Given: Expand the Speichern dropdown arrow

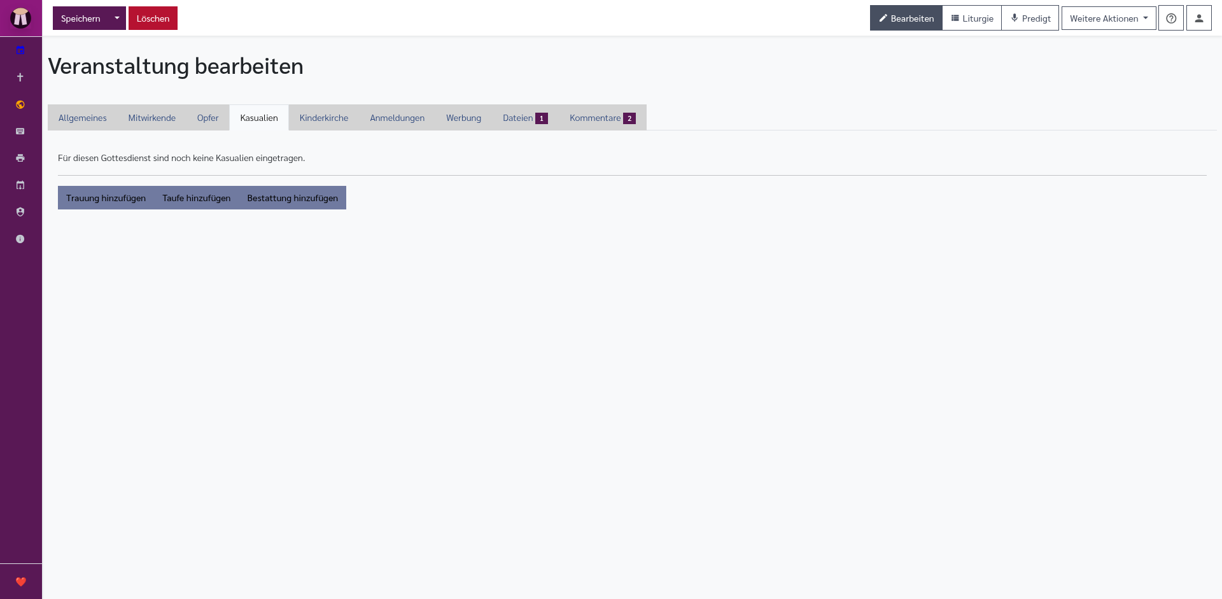Looking at the screenshot, I should [117, 18].
